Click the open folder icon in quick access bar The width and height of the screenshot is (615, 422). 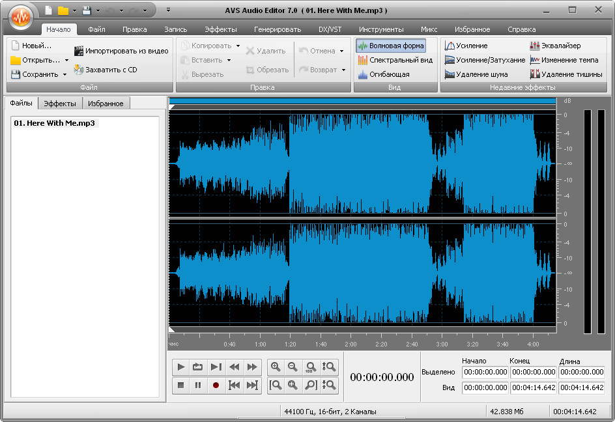pyautogui.click(x=63, y=10)
